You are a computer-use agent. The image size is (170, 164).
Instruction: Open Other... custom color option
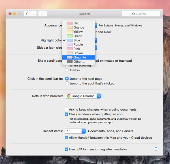78,62
